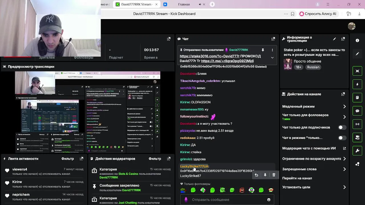Open banned words settings arrow
The height and width of the screenshot is (205, 365).
coord(344,169)
